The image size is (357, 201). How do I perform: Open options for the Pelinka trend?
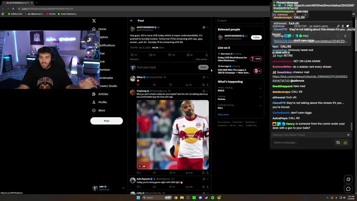[260, 97]
